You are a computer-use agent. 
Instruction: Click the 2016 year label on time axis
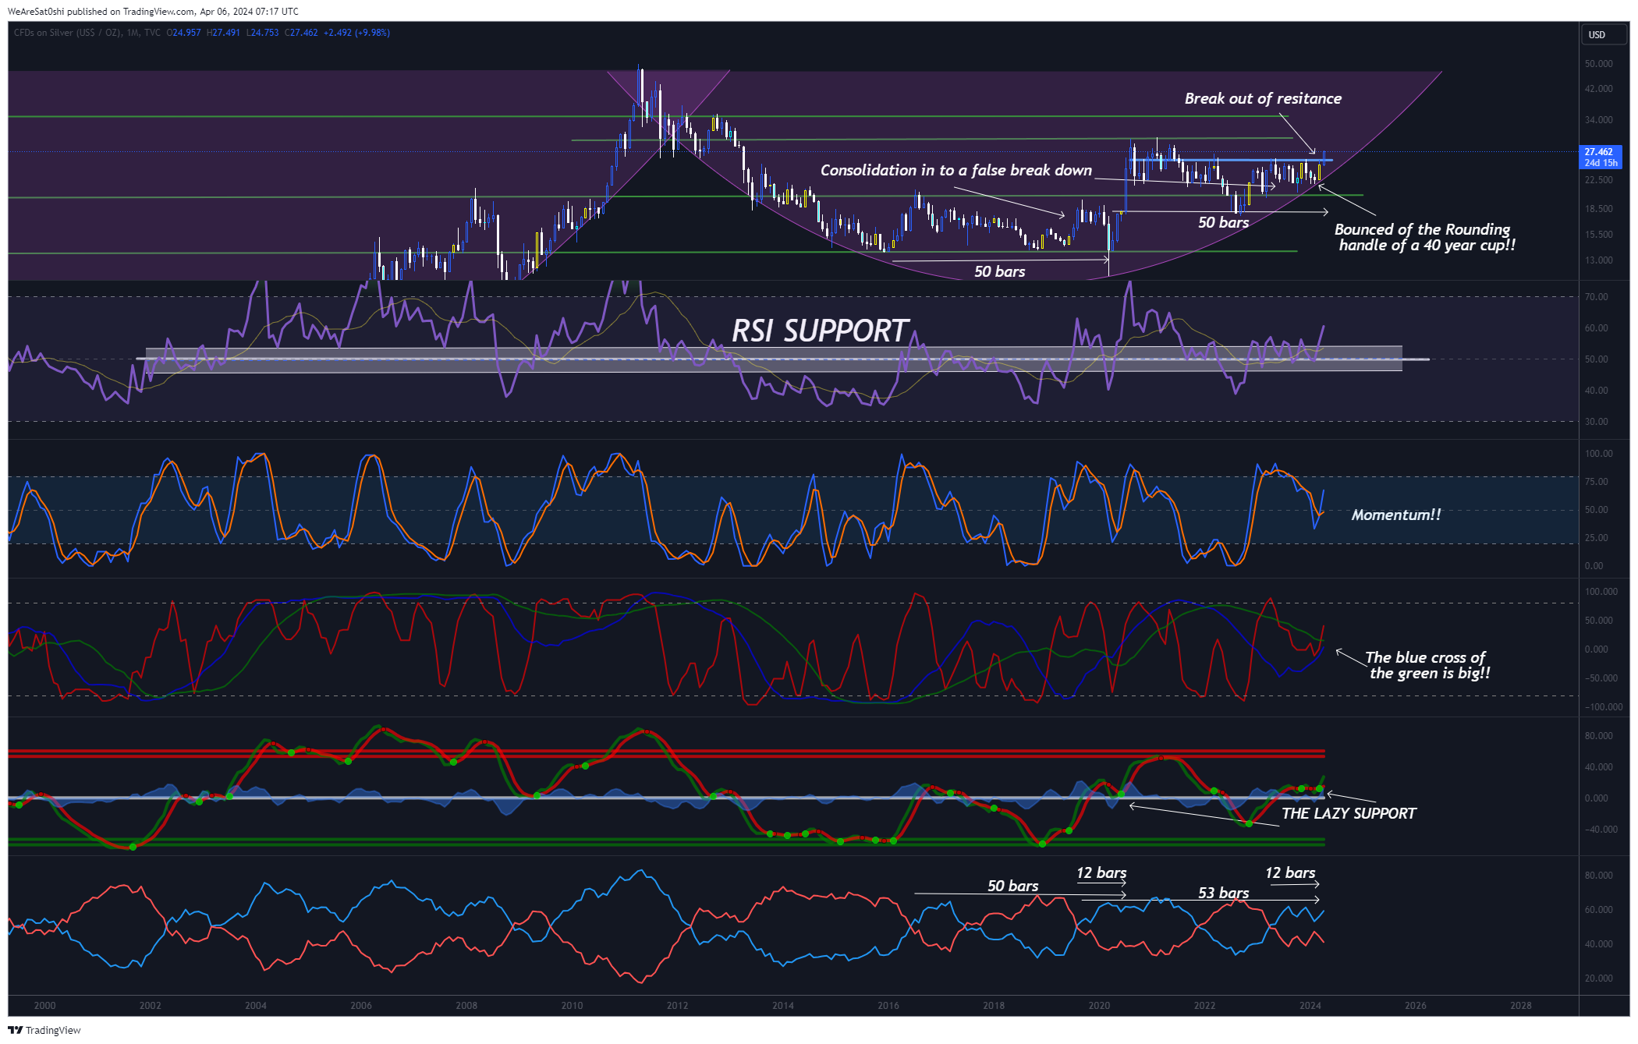(888, 1005)
